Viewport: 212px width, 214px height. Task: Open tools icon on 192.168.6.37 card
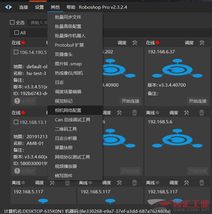[x=202, y=43]
